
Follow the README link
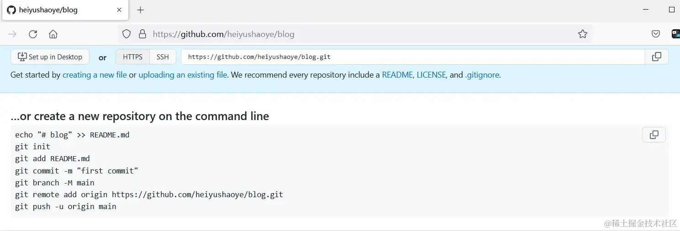point(397,75)
